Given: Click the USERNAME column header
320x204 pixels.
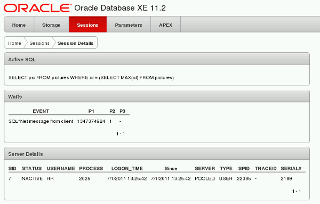Looking at the screenshot, I should point(61,168).
